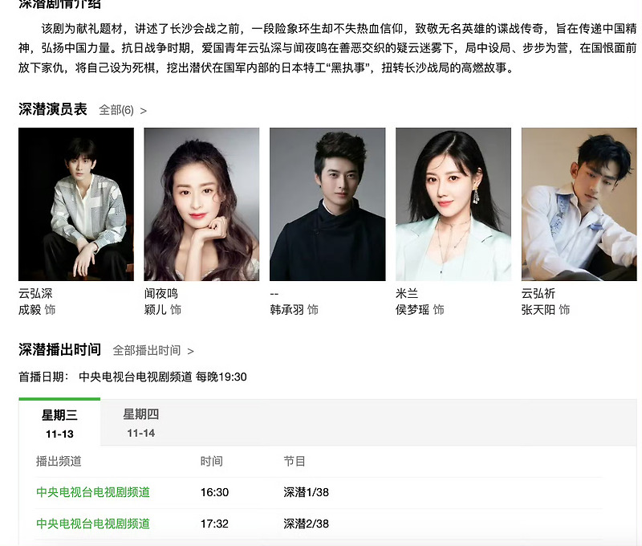Open 中央电视台电视剧频道 link at 16:30

coord(93,492)
